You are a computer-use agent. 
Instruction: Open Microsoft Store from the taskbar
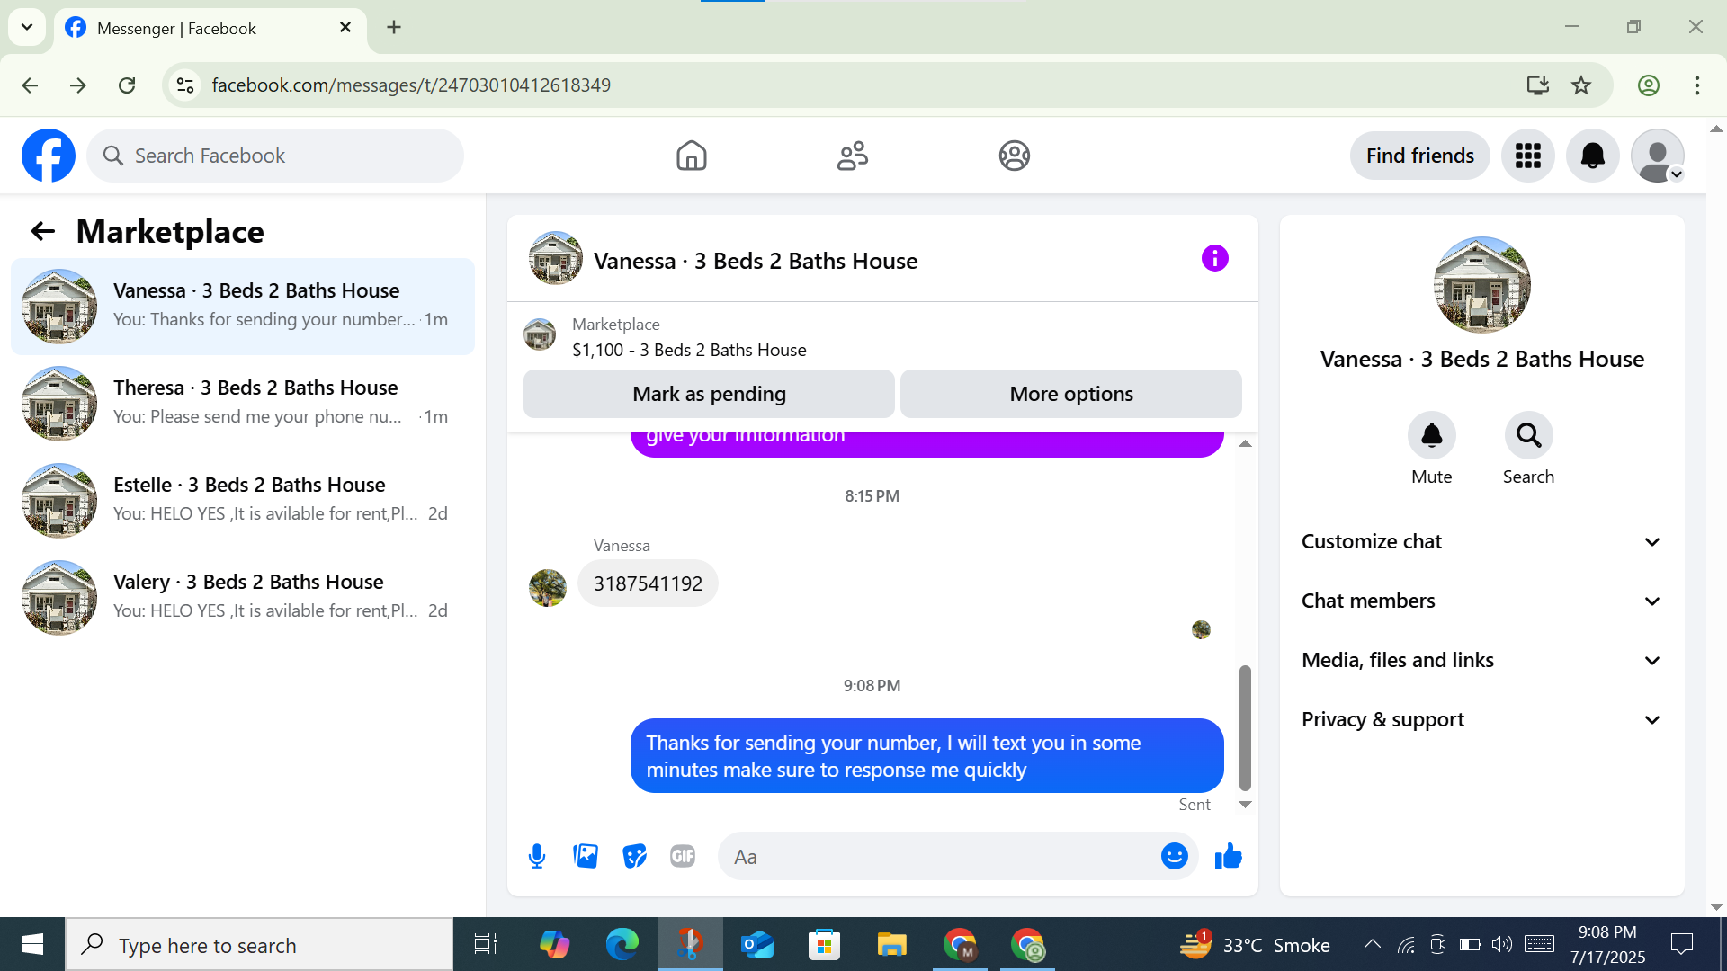tap(824, 945)
